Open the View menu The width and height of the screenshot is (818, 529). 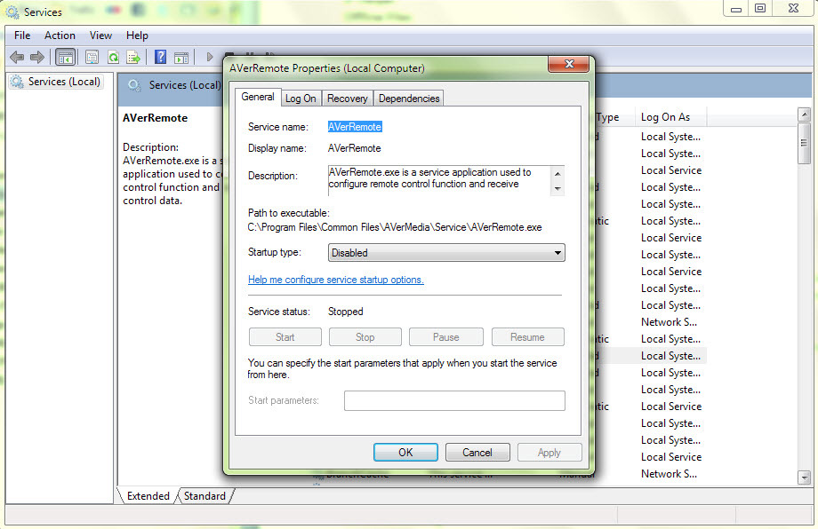point(100,36)
